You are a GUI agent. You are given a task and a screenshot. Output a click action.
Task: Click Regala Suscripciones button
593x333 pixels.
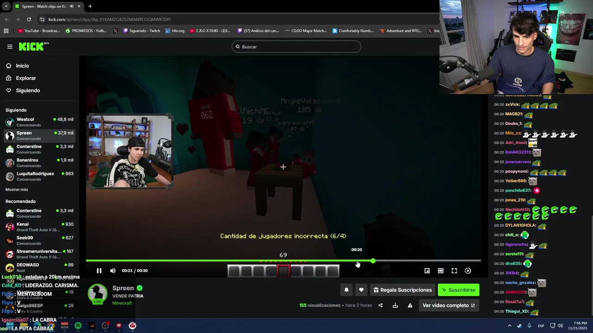coord(403,290)
